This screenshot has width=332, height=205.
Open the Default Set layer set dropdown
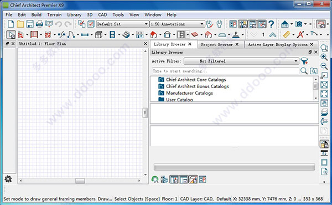122,24
